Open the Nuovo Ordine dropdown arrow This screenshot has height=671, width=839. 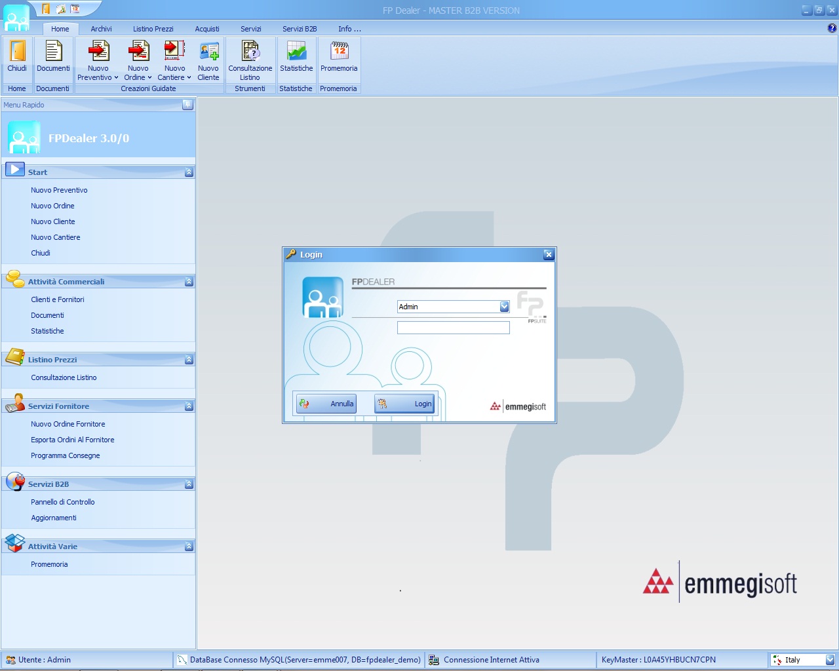pos(149,77)
